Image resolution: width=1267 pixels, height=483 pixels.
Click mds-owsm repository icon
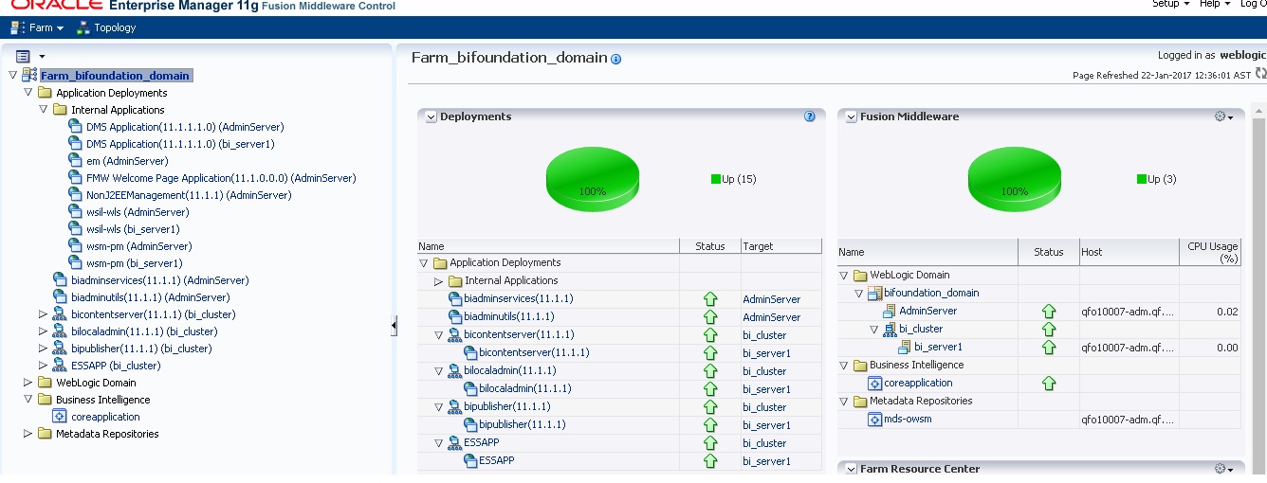875,419
